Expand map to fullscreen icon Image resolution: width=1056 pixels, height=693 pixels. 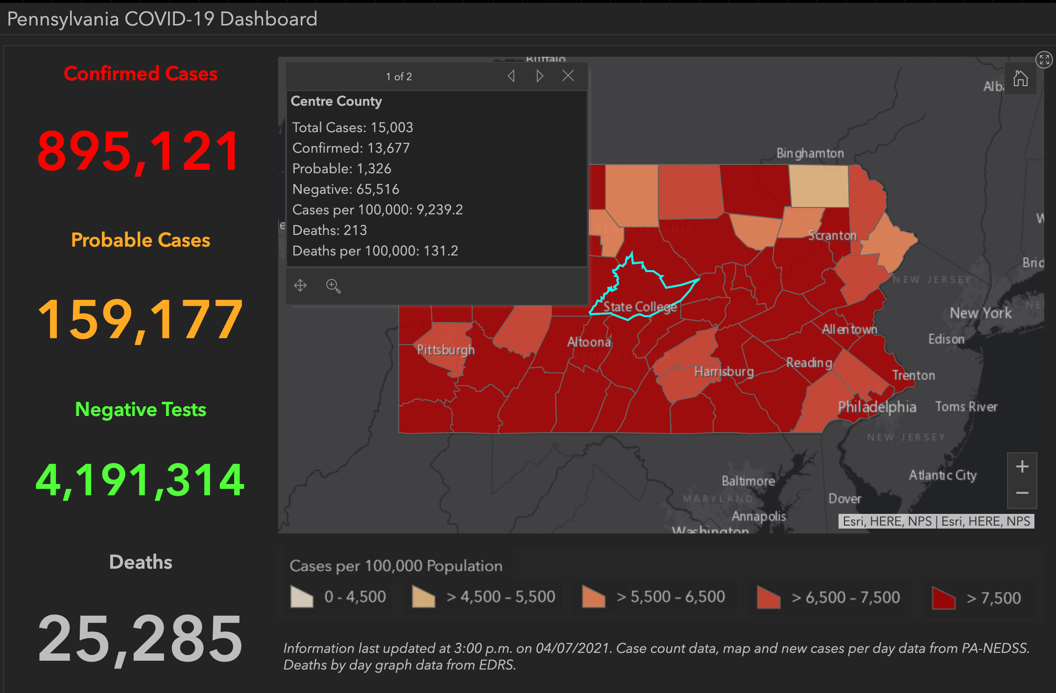point(1044,60)
